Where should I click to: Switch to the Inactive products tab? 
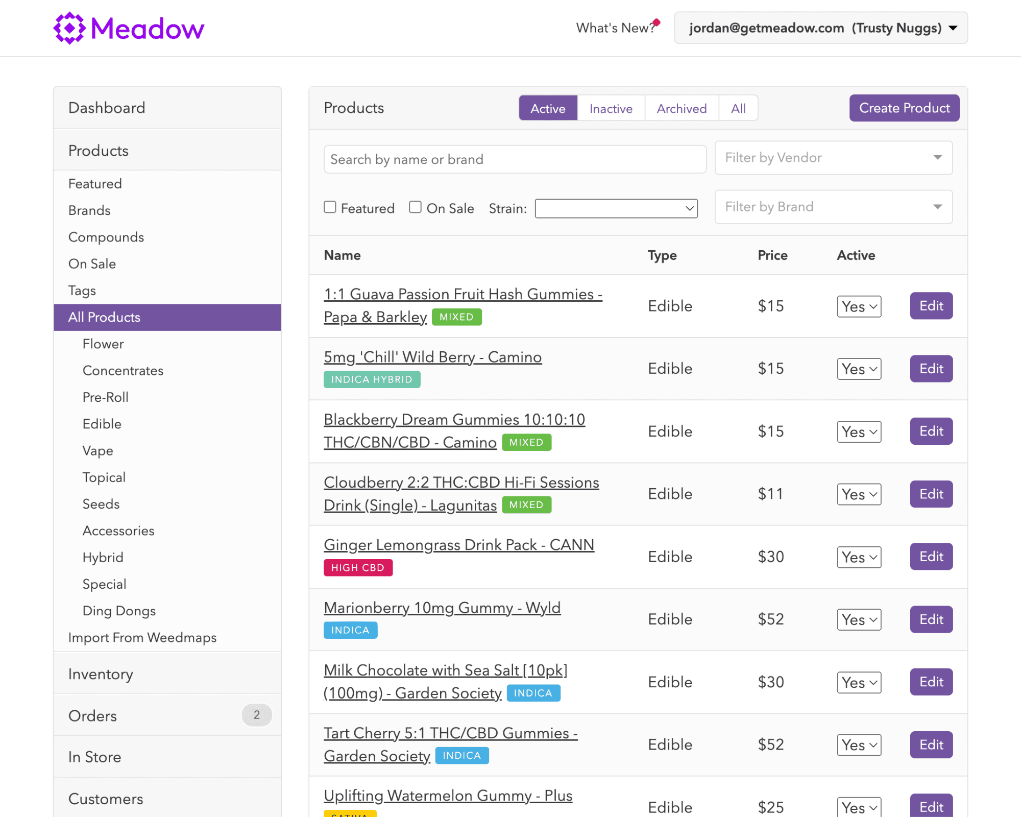pyautogui.click(x=611, y=108)
